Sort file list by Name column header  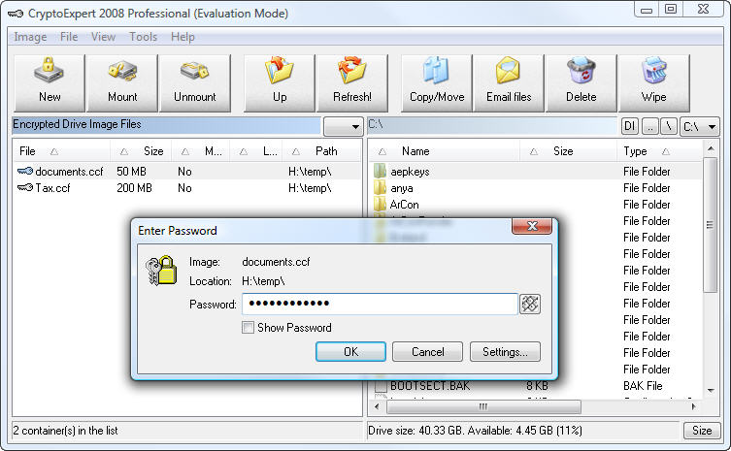[415, 151]
